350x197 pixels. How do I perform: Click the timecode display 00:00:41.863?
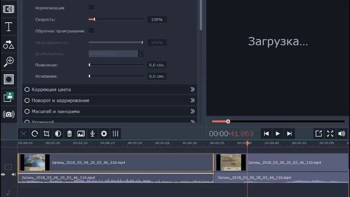pyautogui.click(x=231, y=134)
